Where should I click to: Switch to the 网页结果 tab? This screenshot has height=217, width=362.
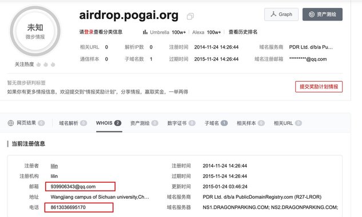tap(26, 123)
